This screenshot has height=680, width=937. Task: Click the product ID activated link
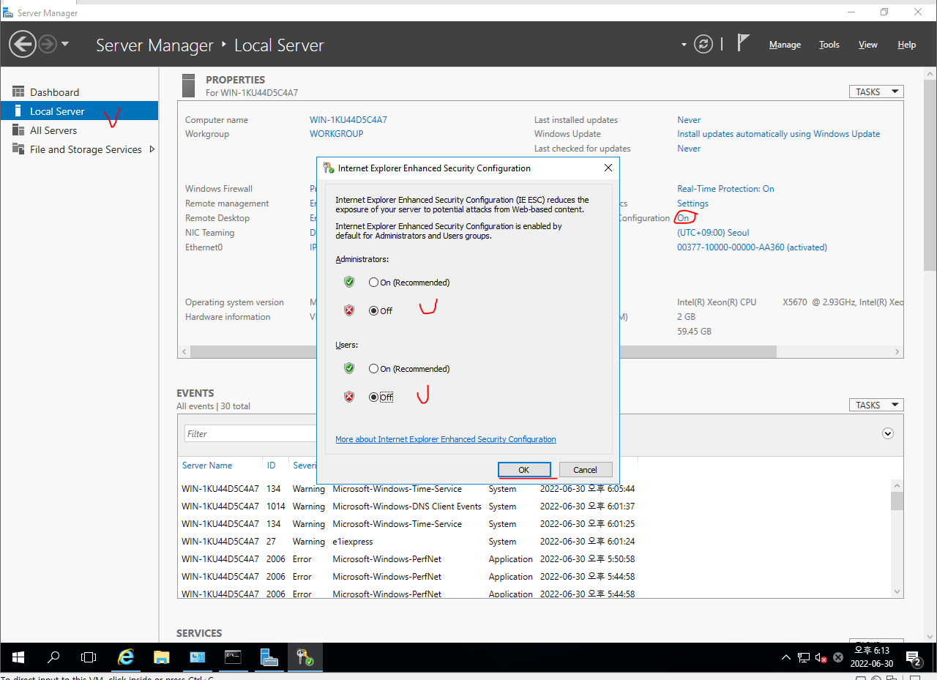coord(752,247)
